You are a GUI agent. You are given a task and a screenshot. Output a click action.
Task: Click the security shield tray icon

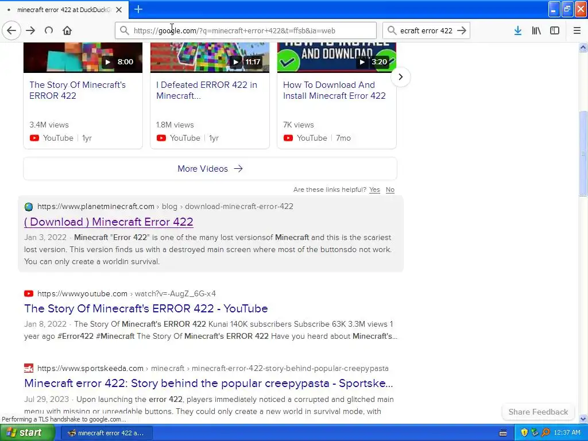tap(524, 433)
